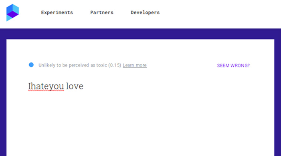Click the blue toxicity indicator dot

point(31,65)
